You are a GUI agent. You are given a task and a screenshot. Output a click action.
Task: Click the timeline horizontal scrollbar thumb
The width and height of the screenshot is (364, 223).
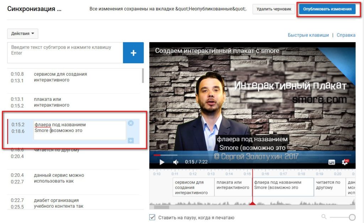[x=161, y=207]
